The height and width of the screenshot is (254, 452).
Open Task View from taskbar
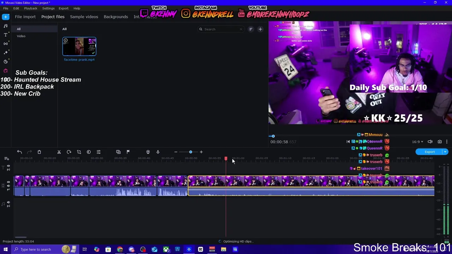pos(85,249)
